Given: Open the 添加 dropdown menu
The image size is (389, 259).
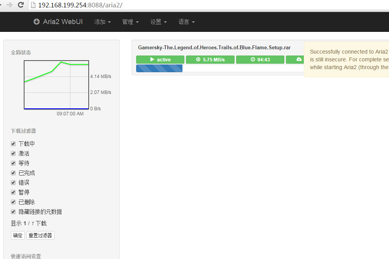Looking at the screenshot, I should click(x=102, y=22).
